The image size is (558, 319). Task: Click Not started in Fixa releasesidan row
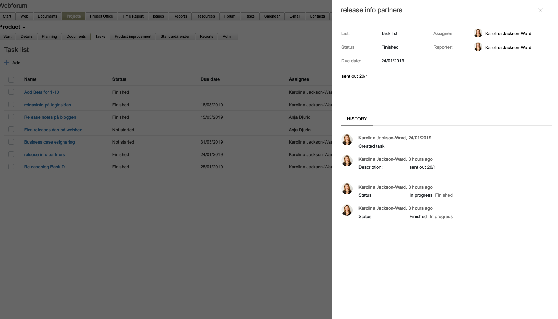123,130
